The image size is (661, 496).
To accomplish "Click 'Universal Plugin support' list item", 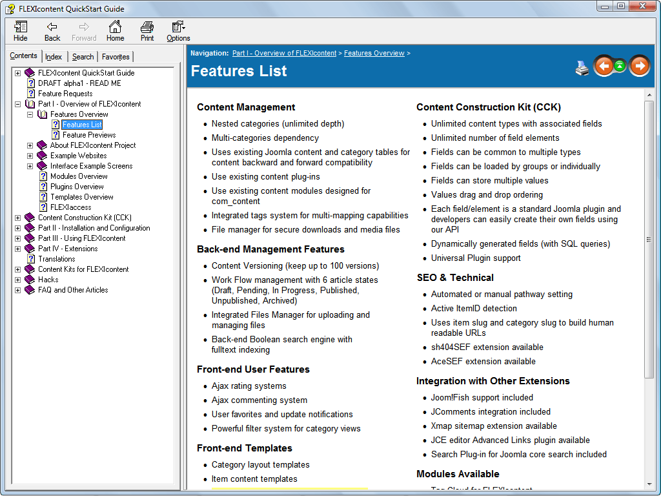I will point(476,258).
